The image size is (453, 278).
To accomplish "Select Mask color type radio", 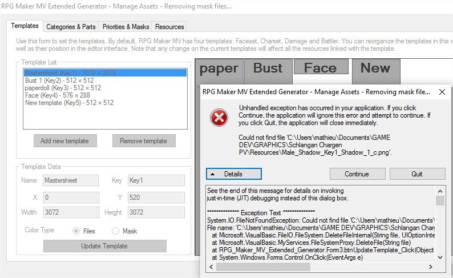I will point(116,231).
